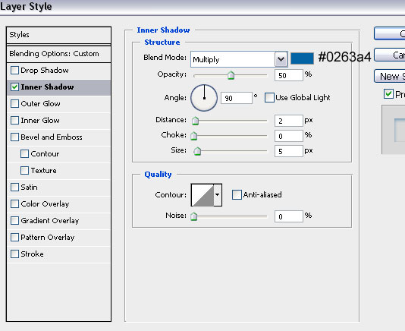Click the inner shadow color swatch
Image resolution: width=405 pixels, height=331 pixels.
tap(302, 58)
